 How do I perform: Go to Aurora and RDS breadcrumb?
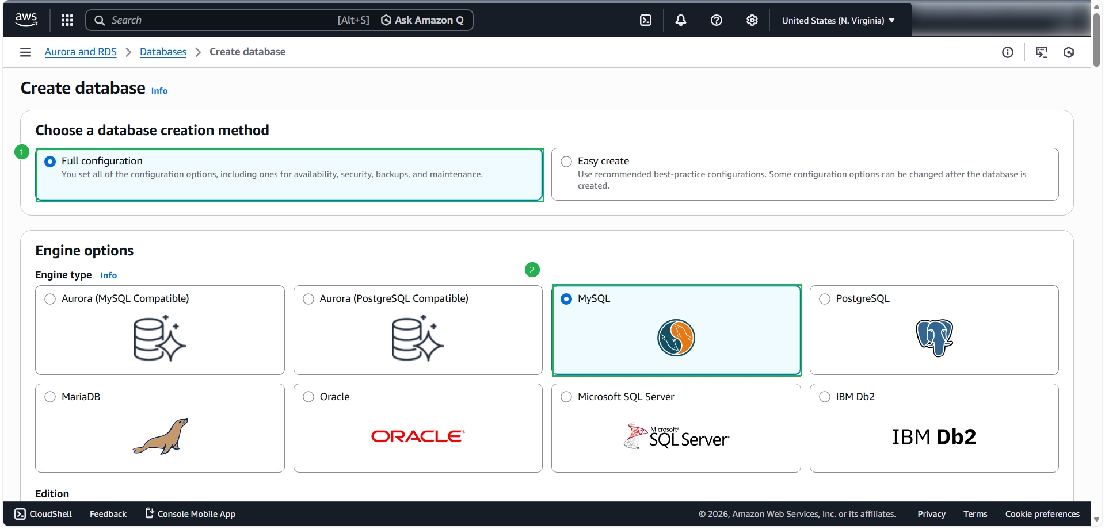(x=81, y=52)
